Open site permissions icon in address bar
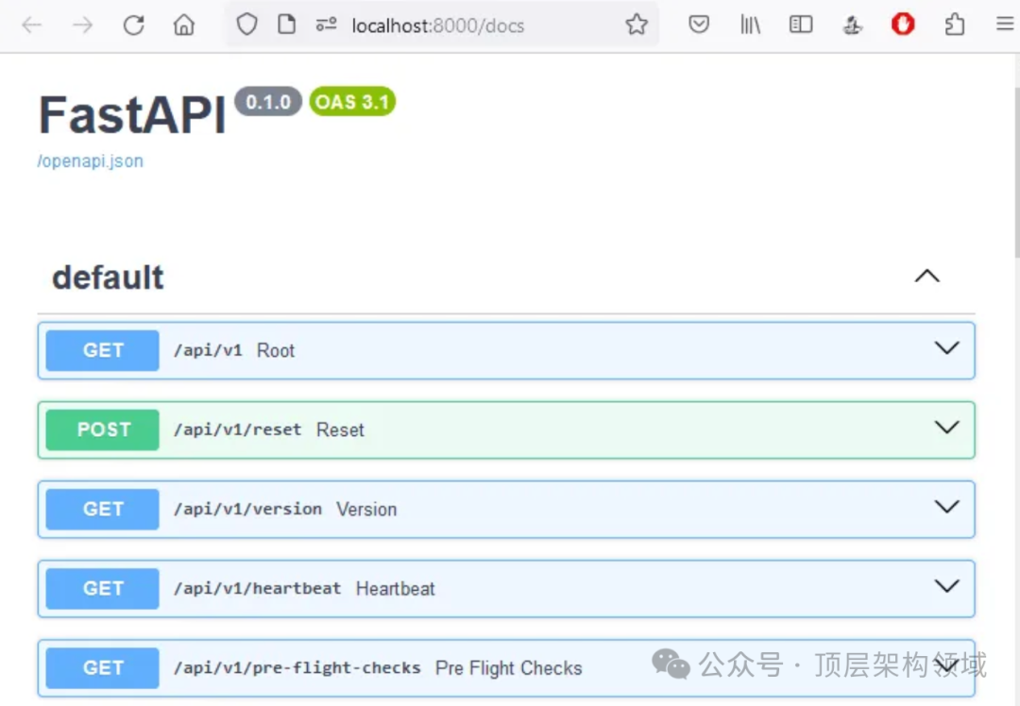 pyautogui.click(x=326, y=25)
